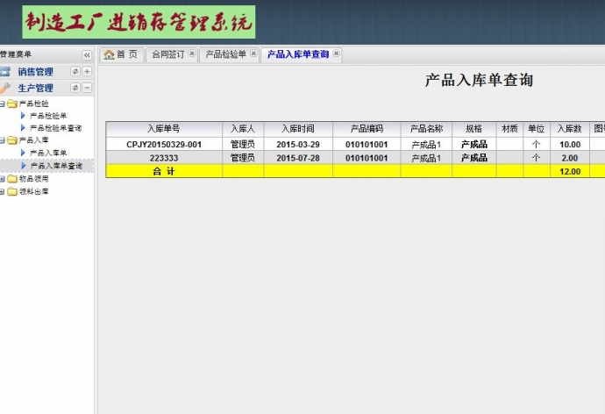The width and height of the screenshot is (605, 414).
Task: Click arrow icon beside 产品入库单 tree item
Action: [x=23, y=153]
